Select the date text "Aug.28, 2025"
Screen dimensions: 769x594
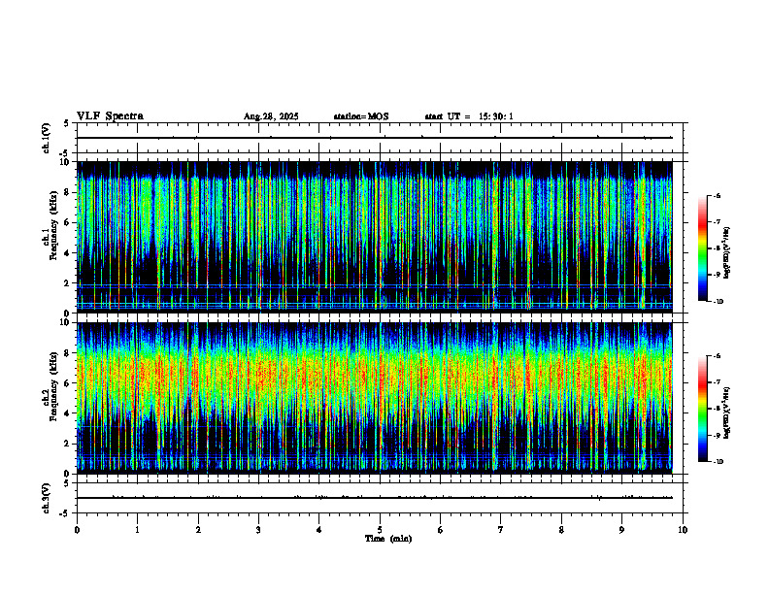tap(271, 116)
